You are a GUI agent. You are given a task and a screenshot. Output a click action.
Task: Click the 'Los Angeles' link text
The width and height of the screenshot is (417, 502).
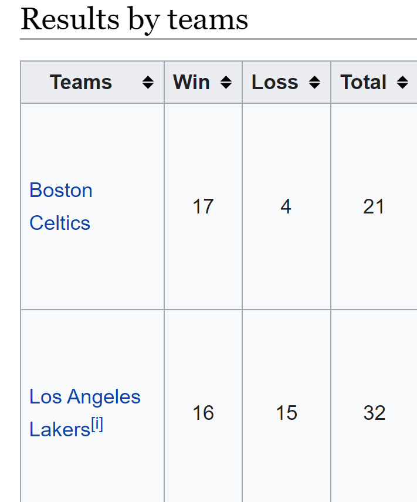(x=85, y=397)
